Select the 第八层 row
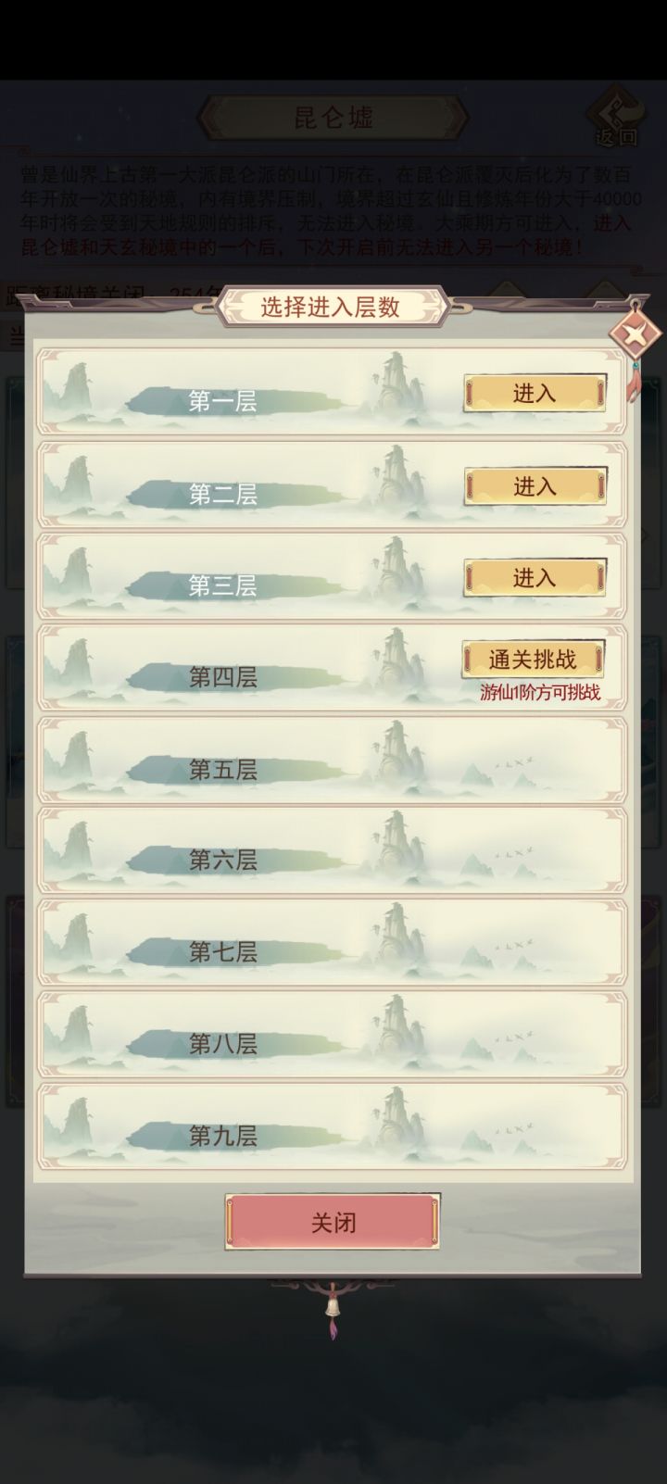667x1484 pixels. coord(332,1036)
